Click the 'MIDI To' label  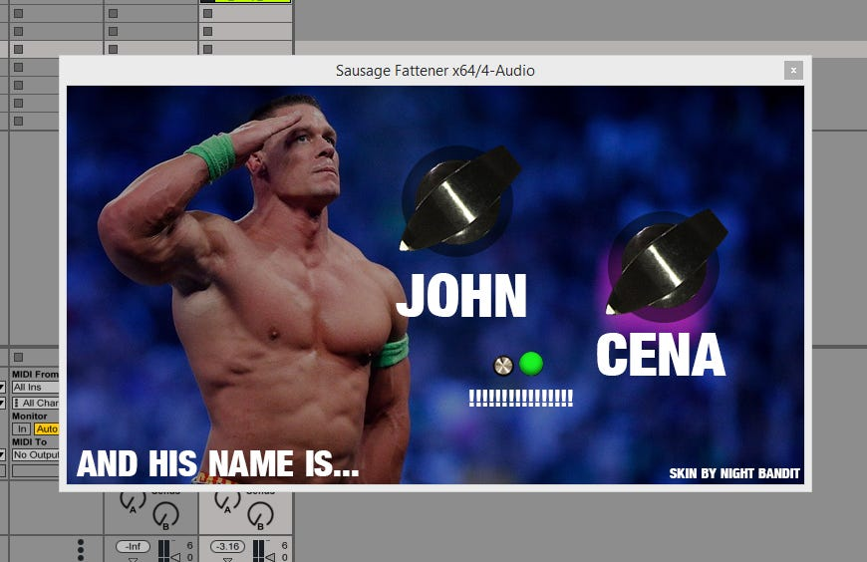(x=29, y=442)
